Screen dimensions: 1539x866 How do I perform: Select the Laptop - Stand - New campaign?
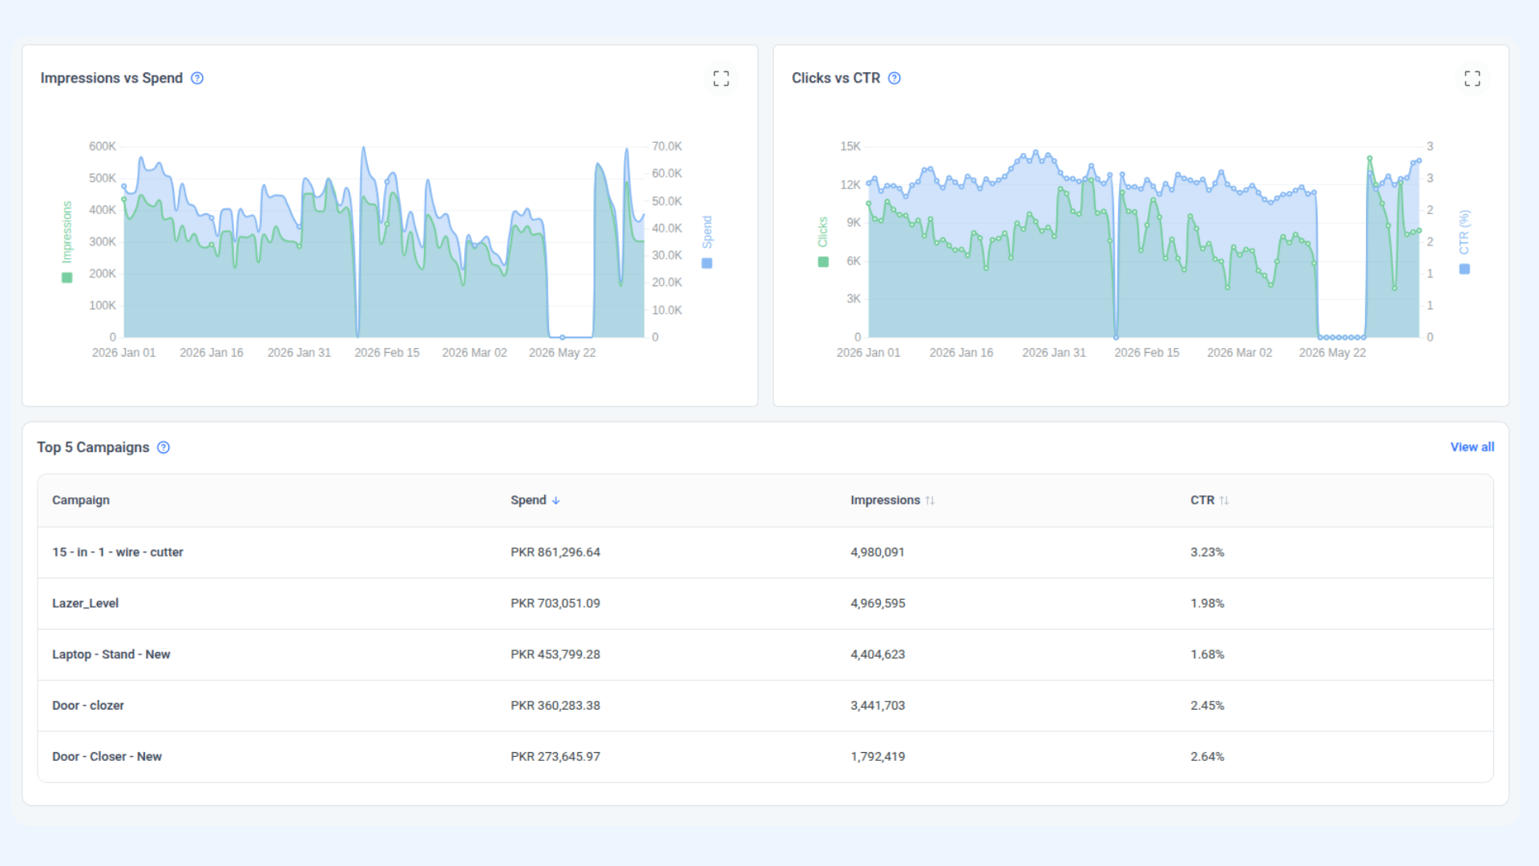click(x=111, y=654)
